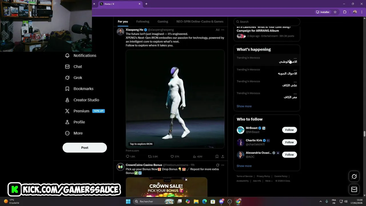Screen dimensions: 366x206
Task: Switch to the For you tab
Action: point(123,21)
